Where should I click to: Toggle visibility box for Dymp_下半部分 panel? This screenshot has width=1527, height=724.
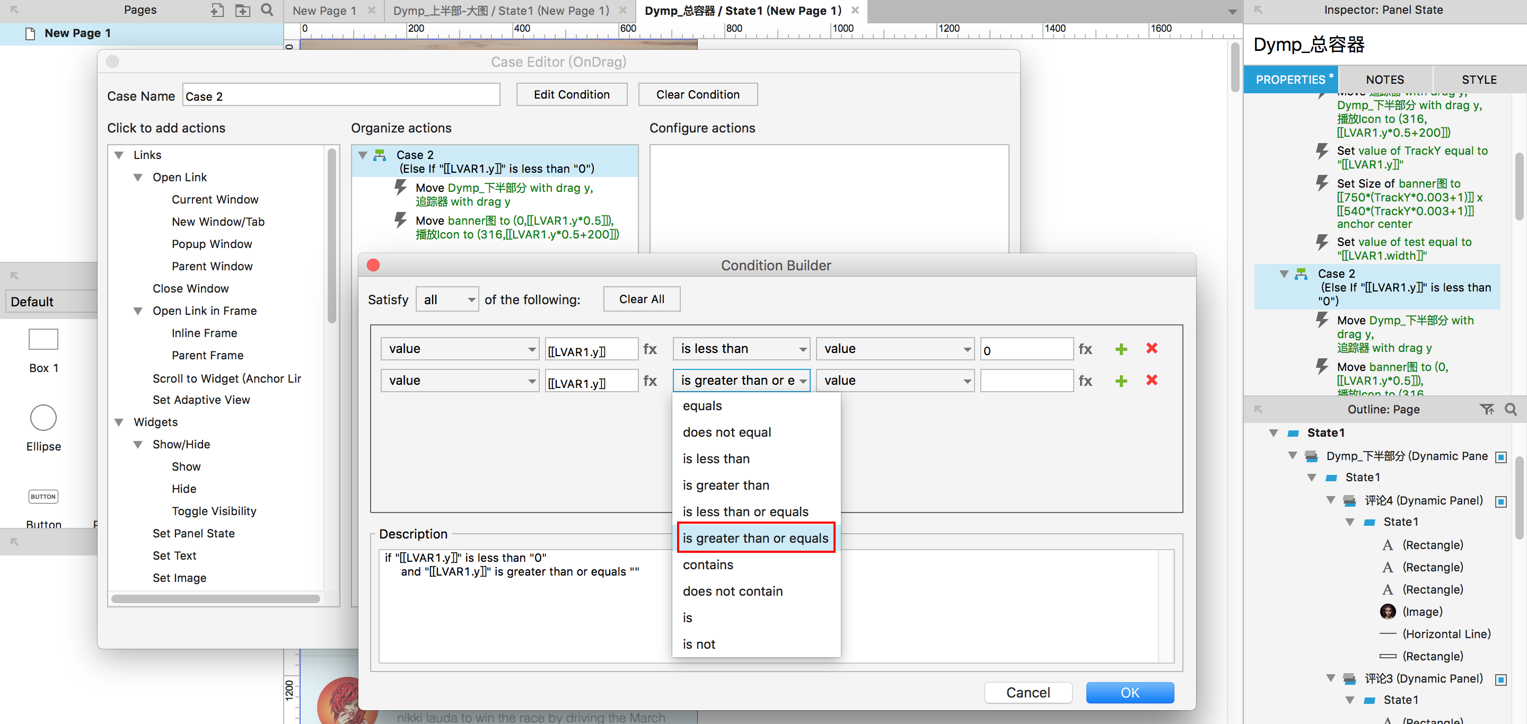click(x=1500, y=457)
